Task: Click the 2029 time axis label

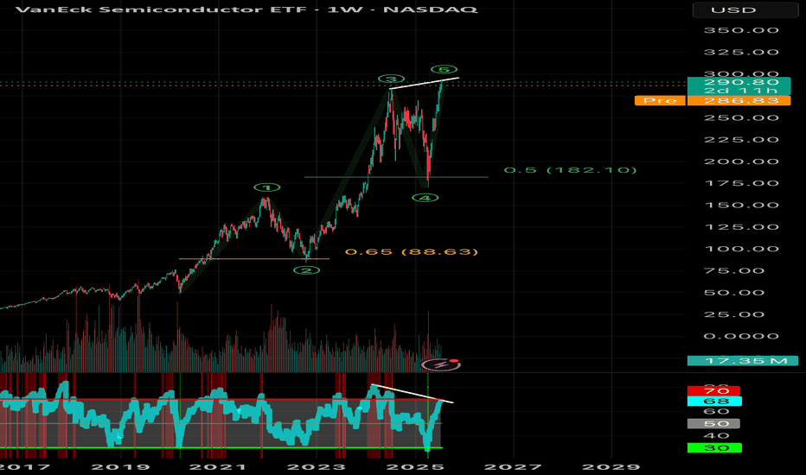Action: point(611,466)
